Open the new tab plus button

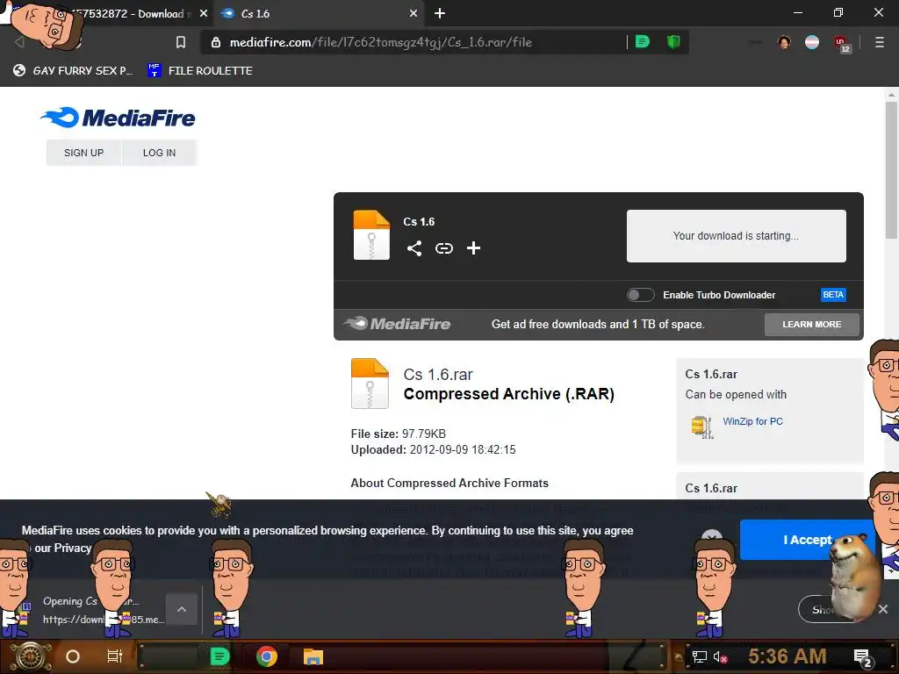click(x=440, y=13)
